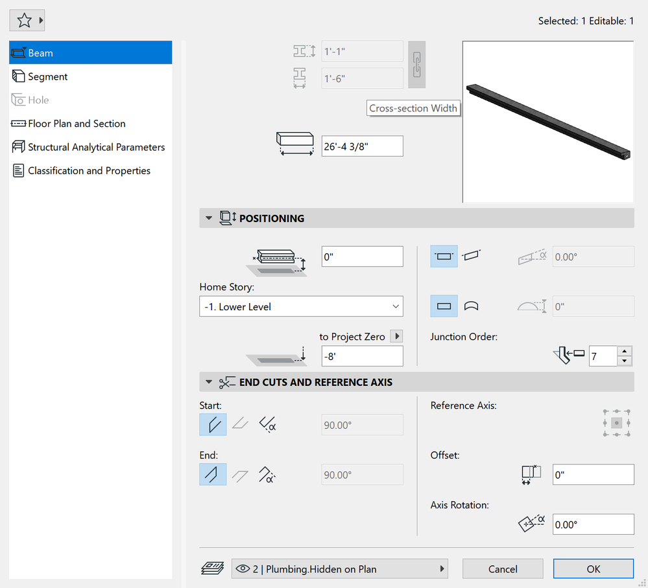Image resolution: width=648 pixels, height=588 pixels.
Task: Click OK to confirm beam settings
Action: pyautogui.click(x=592, y=568)
